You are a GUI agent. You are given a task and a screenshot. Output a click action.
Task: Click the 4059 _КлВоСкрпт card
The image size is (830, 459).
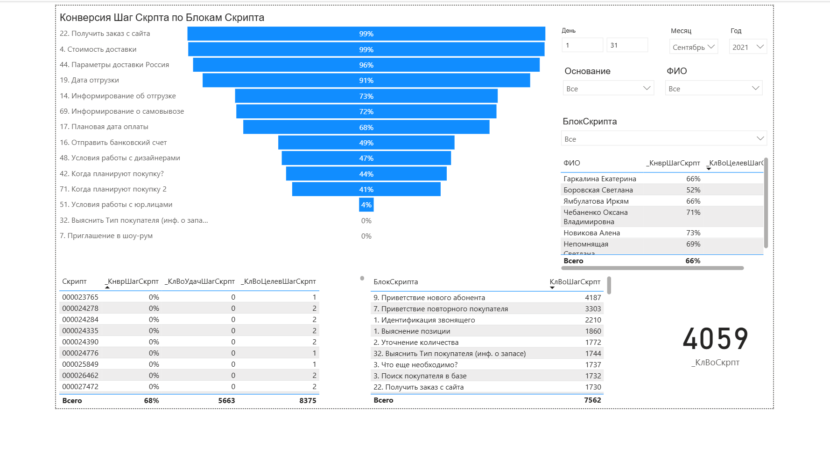tap(716, 345)
